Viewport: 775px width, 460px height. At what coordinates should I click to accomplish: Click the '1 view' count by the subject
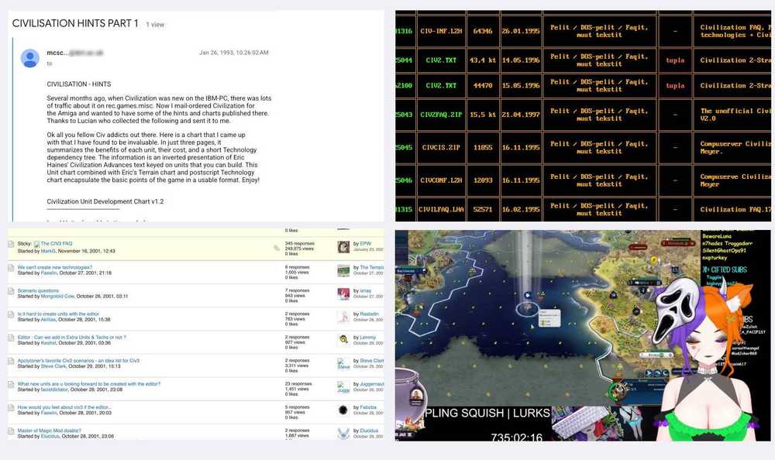coord(155,25)
